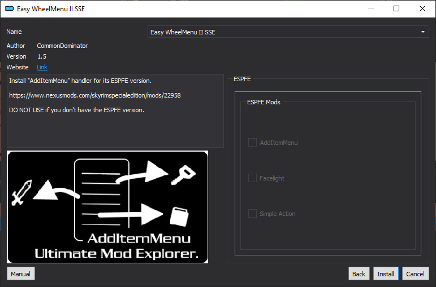Viewport: 436px width, 287px height.
Task: Enable the AddItemMenu checkbox
Action: [252, 143]
